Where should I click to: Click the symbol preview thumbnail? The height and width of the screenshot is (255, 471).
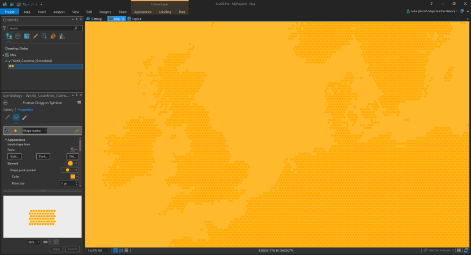point(42,217)
